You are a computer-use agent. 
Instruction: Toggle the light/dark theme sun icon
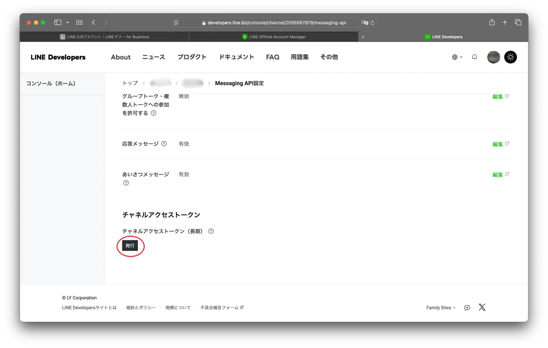[x=511, y=57]
